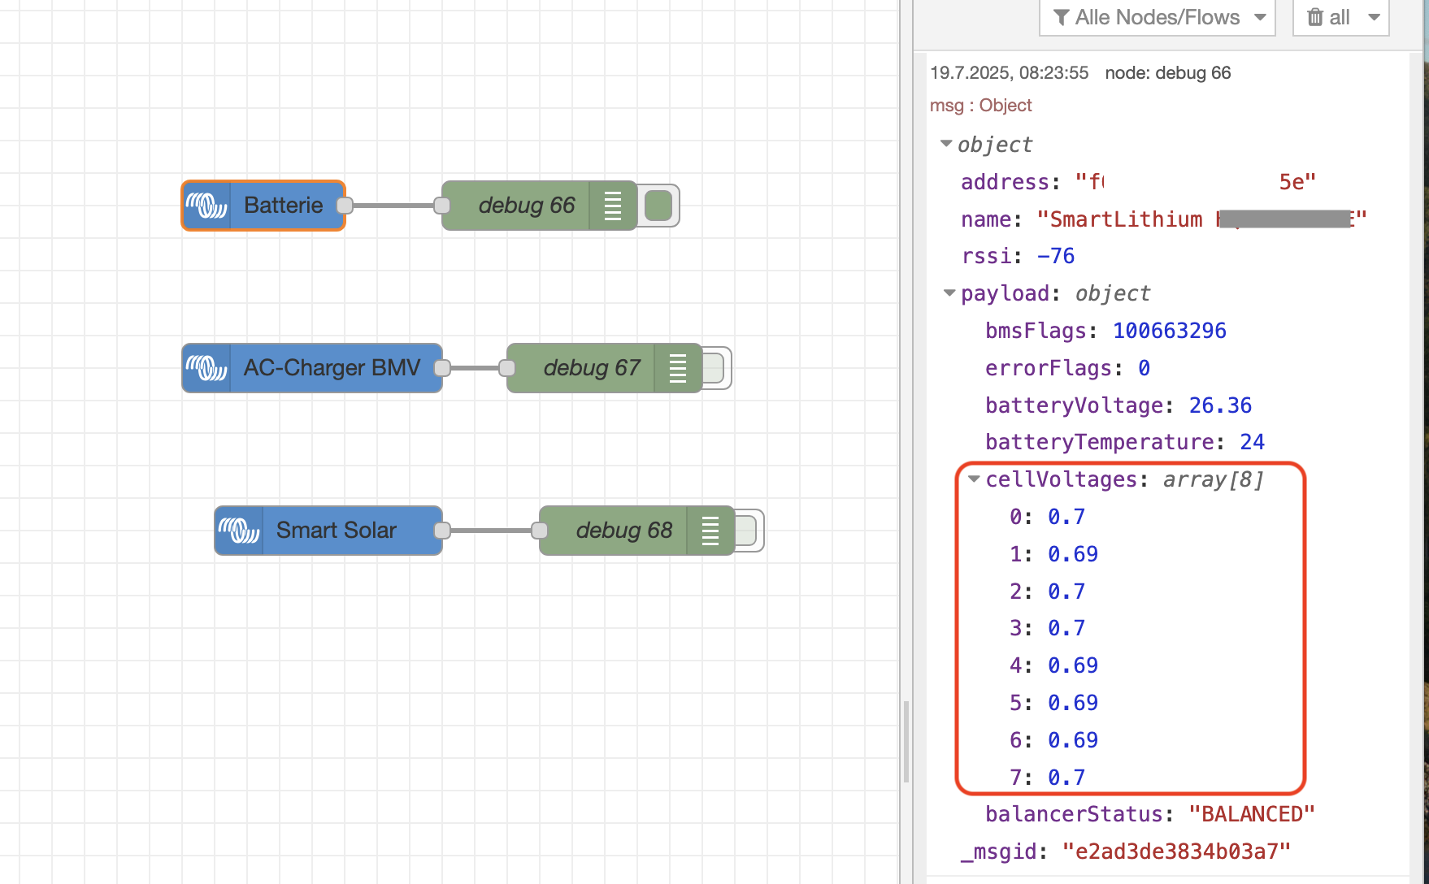Select the wire from Batterie to debug 66

coord(393,206)
